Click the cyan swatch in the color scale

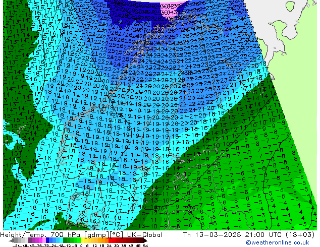click(61, 240)
